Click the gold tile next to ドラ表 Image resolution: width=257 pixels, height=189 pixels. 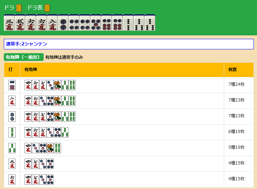coord(47,8)
